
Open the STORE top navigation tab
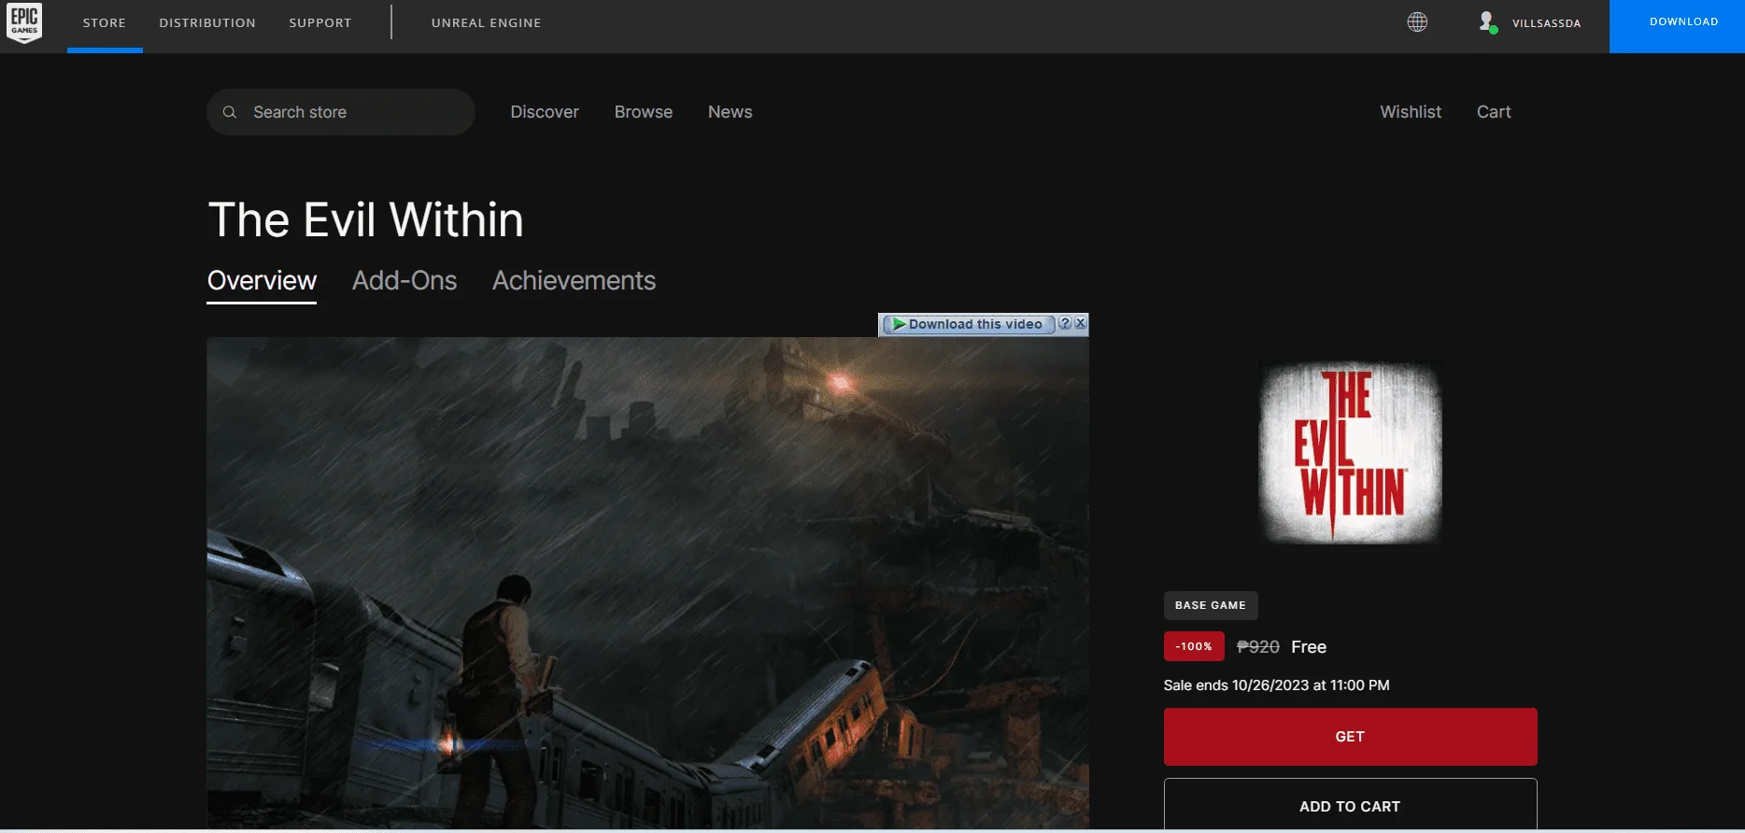[x=105, y=23]
